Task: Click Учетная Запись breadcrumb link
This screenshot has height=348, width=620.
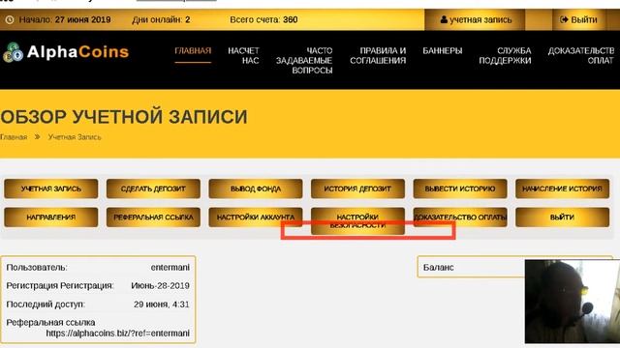Action: click(x=75, y=137)
